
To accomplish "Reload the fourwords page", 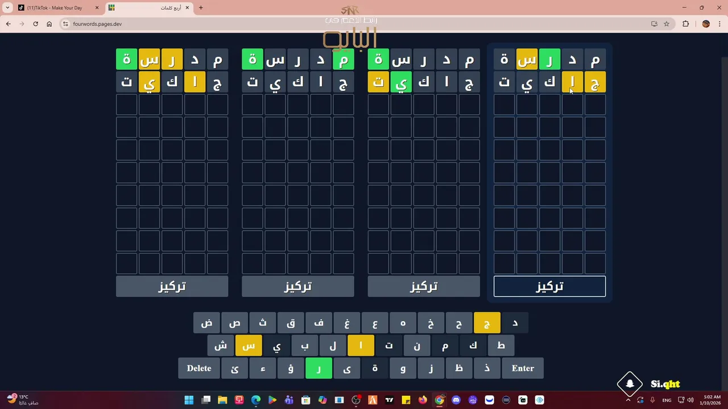I will click(x=35, y=24).
